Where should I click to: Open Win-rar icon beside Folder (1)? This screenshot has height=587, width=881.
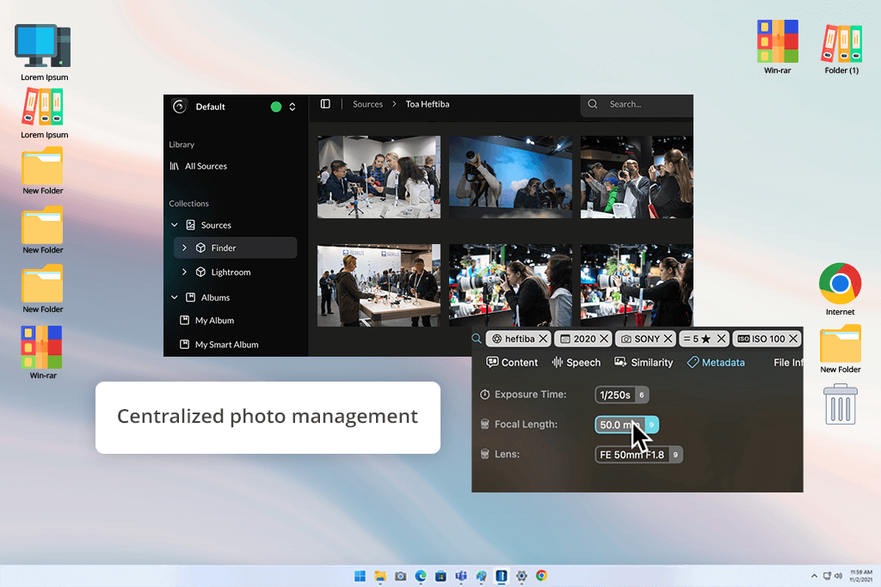[778, 47]
